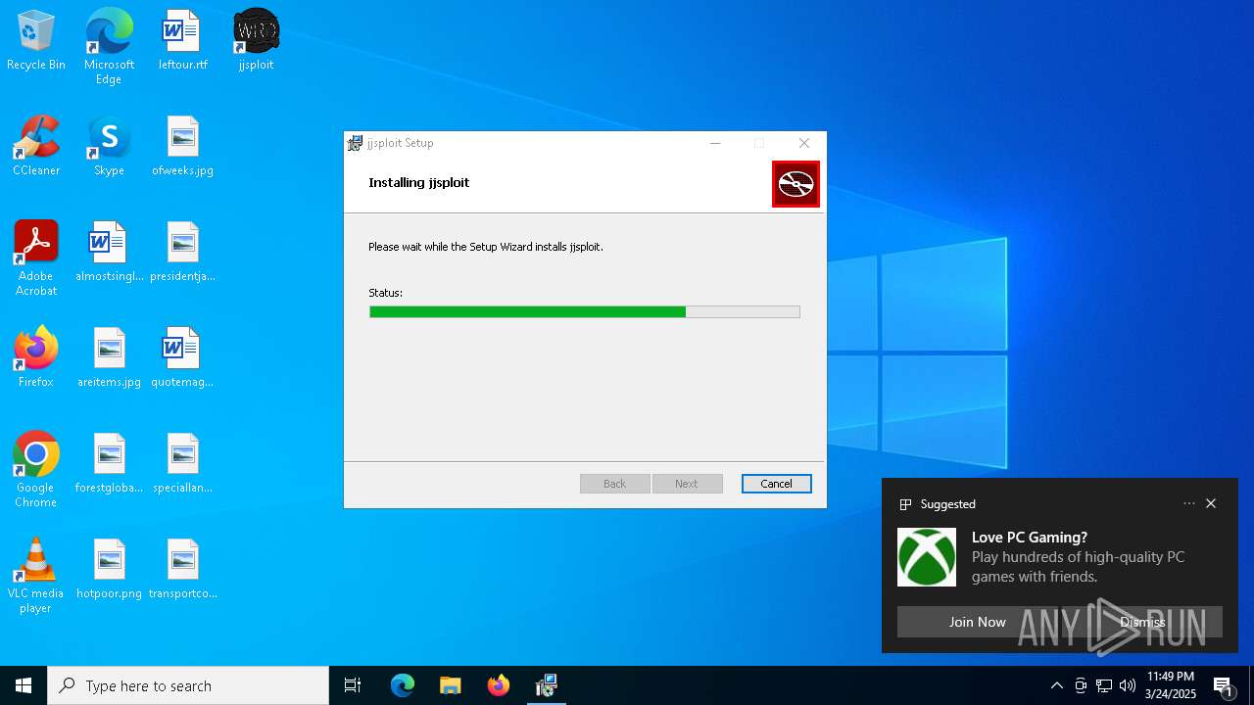Open the volume tray icon
1254x705 pixels.
point(1128,685)
